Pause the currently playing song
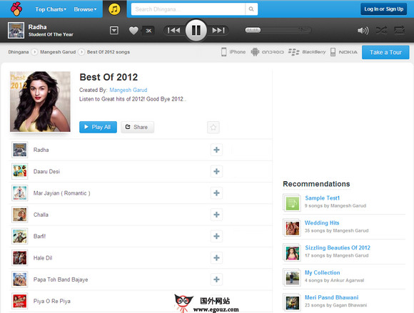This screenshot has width=414, height=313. [x=196, y=31]
